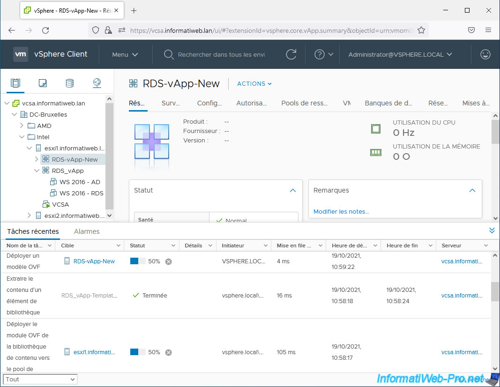This screenshot has height=387, width=500.
Task: Open the esxi1.informati... target link
Action: pyautogui.click(x=94, y=352)
